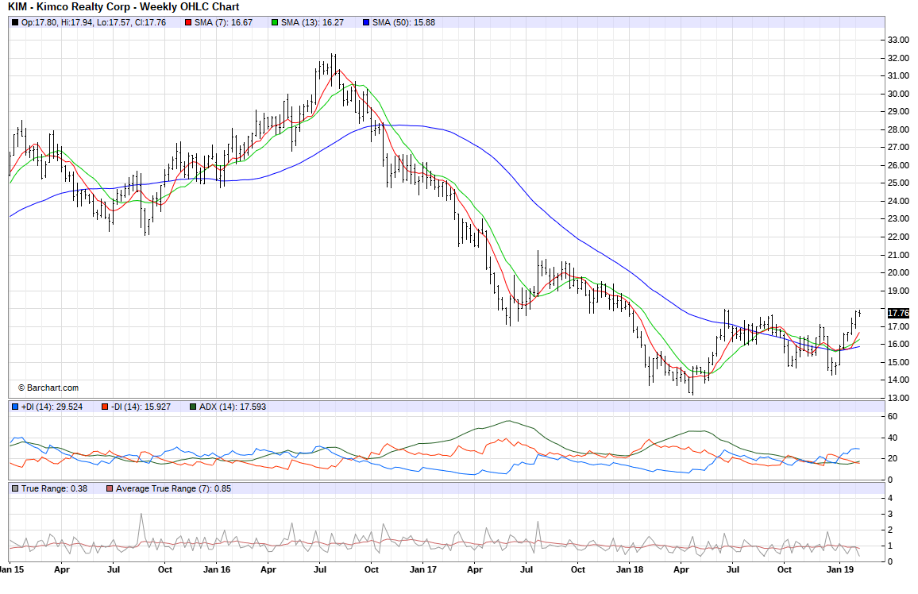
Task: Click the Jan 16 date axis label
Action: coord(217,569)
